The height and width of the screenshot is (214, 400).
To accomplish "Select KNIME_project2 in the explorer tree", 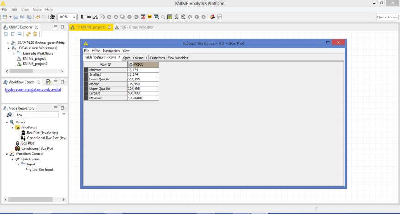I will pyautogui.click(x=35, y=64).
